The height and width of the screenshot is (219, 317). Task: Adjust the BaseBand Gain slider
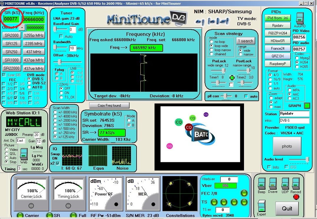tap(55, 30)
